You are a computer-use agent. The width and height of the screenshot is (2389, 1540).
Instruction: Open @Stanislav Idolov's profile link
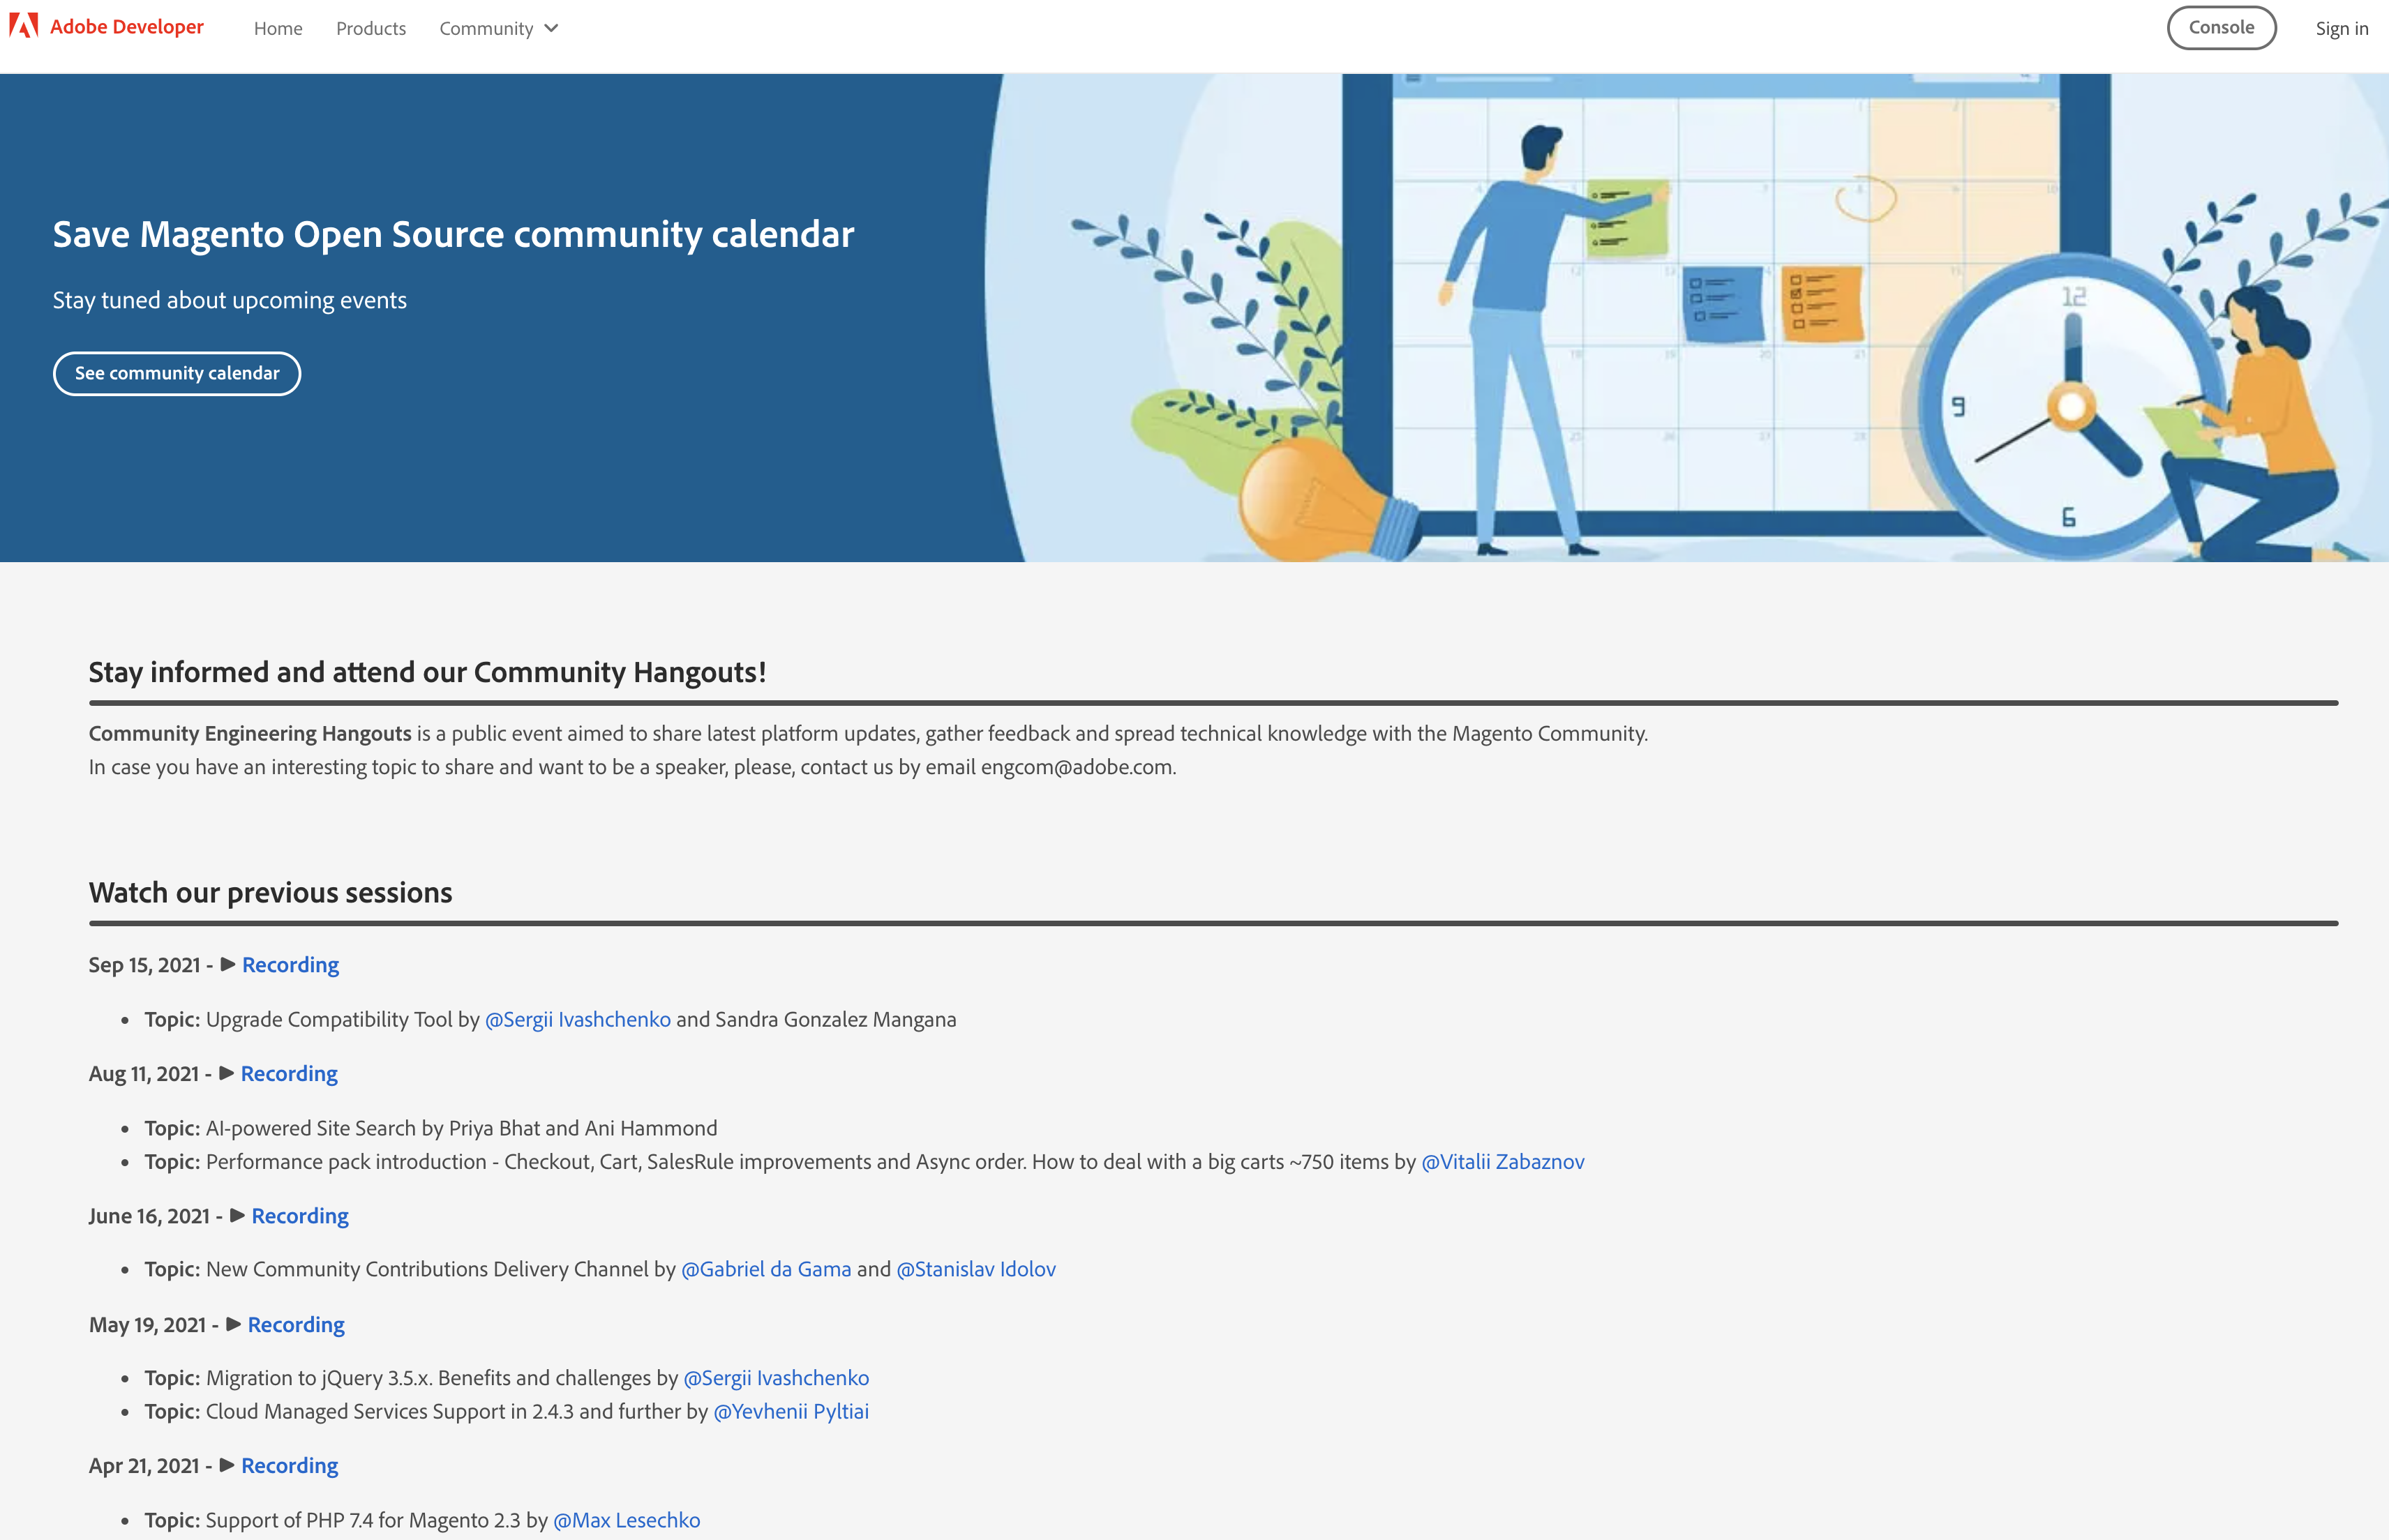coord(976,1268)
